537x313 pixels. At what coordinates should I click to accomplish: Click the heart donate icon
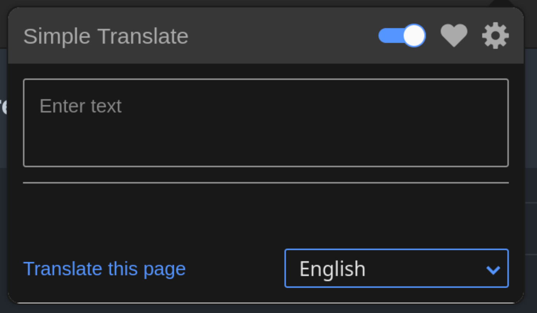point(454,36)
